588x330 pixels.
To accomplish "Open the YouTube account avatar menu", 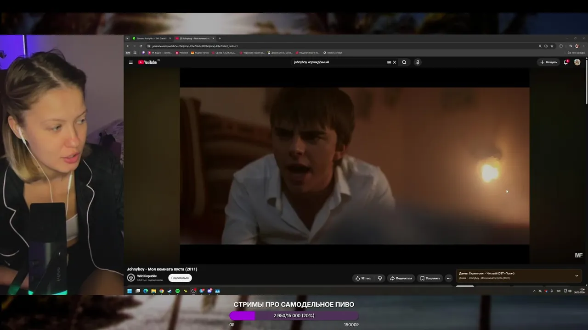I will coord(577,62).
